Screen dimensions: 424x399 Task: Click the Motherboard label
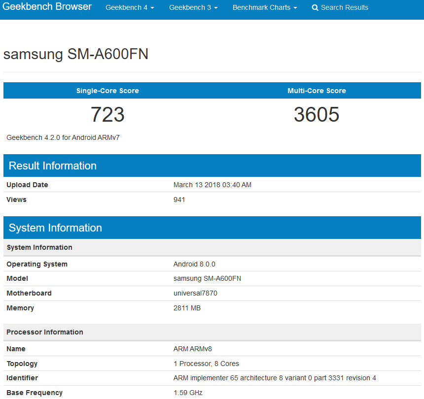(x=29, y=294)
